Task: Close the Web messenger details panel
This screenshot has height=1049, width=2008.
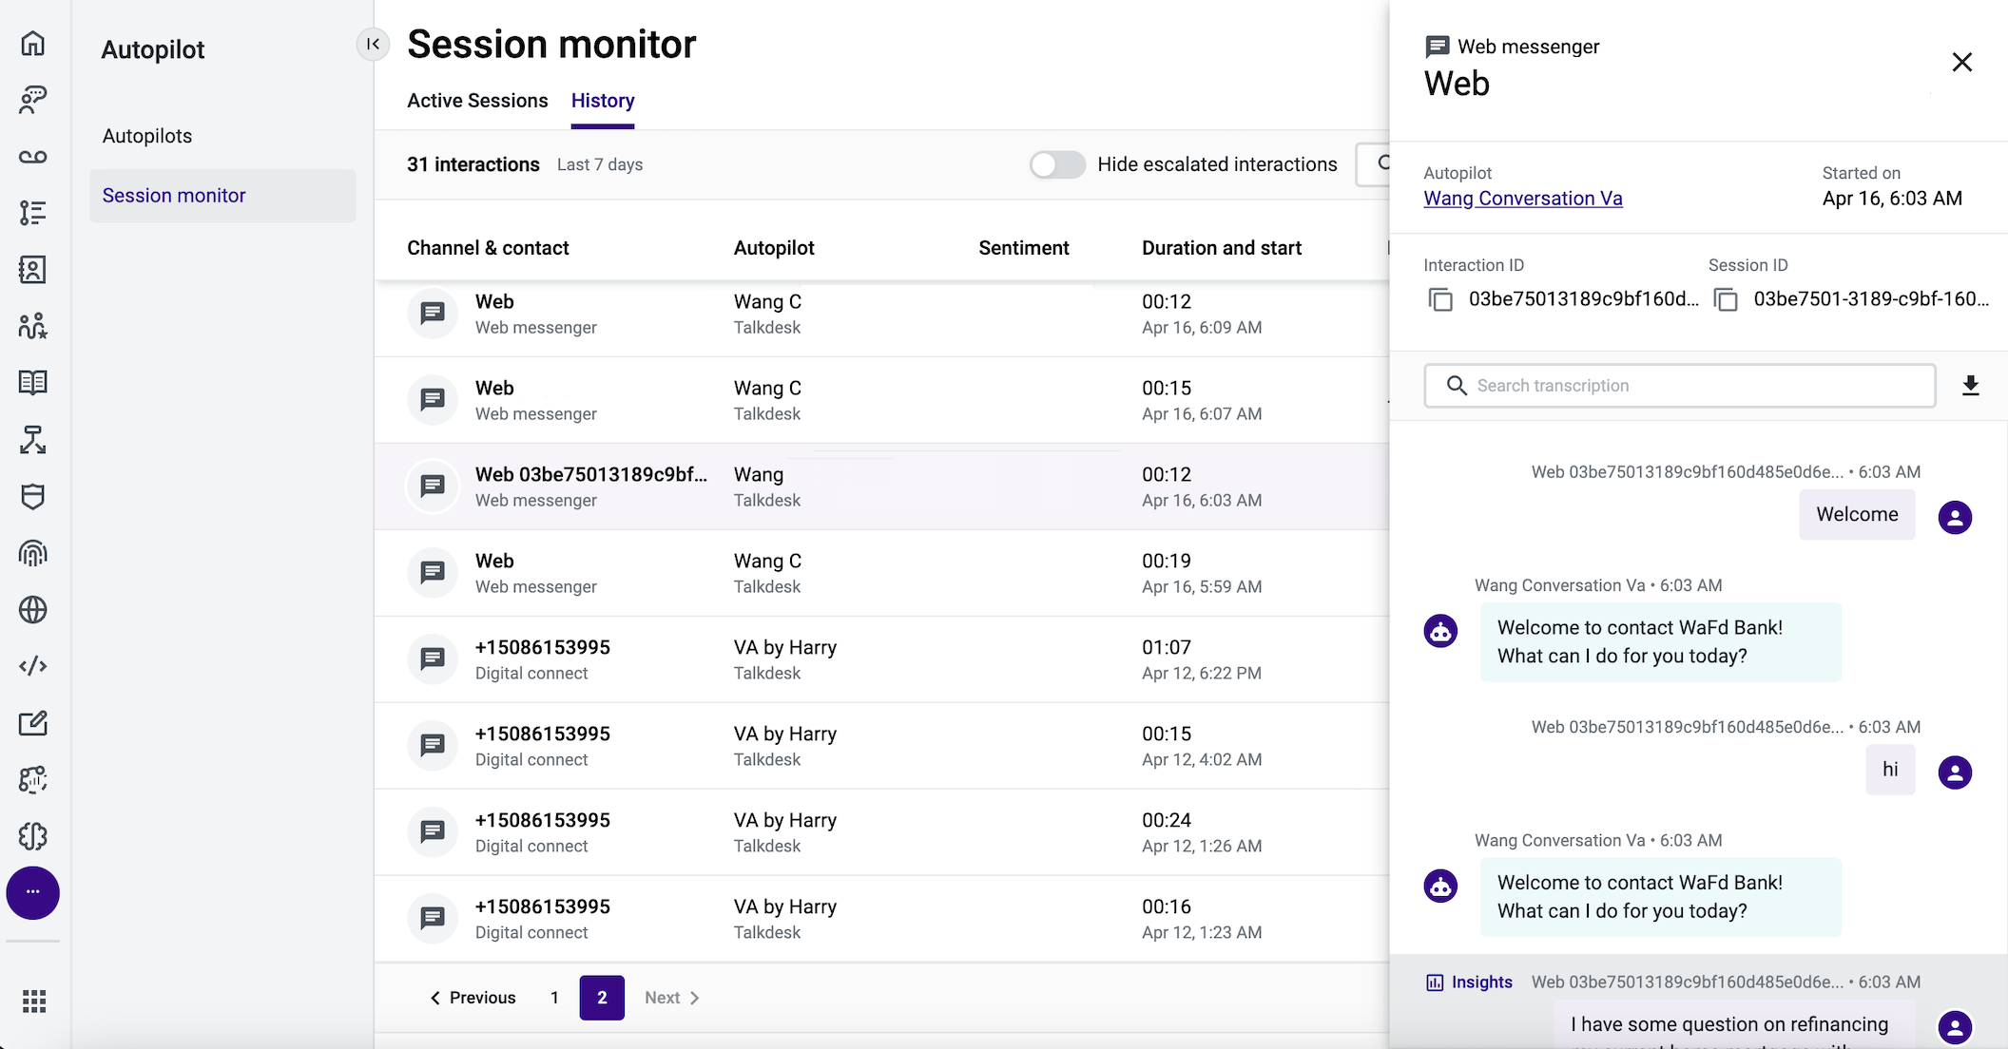Action: 1962,62
